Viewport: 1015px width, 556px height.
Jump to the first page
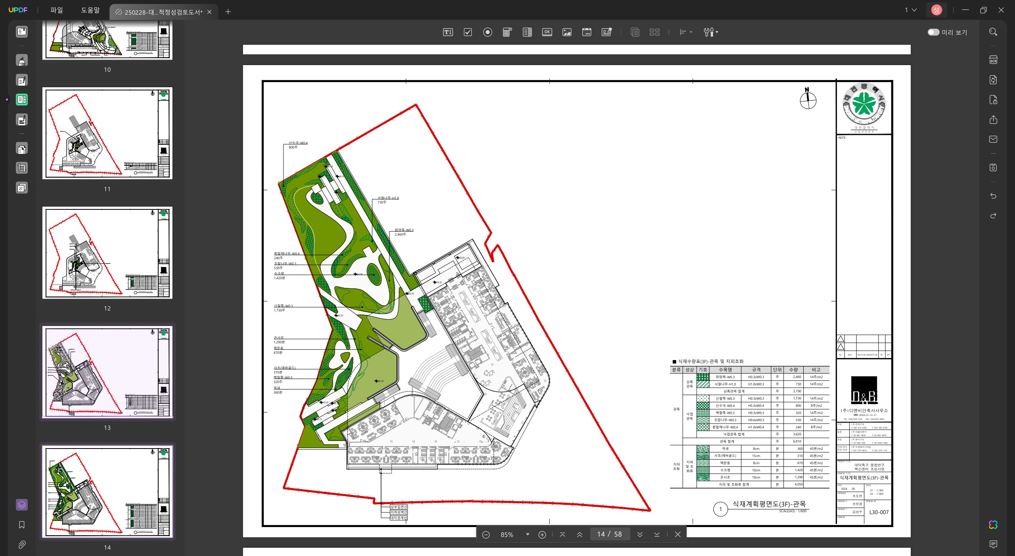563,535
